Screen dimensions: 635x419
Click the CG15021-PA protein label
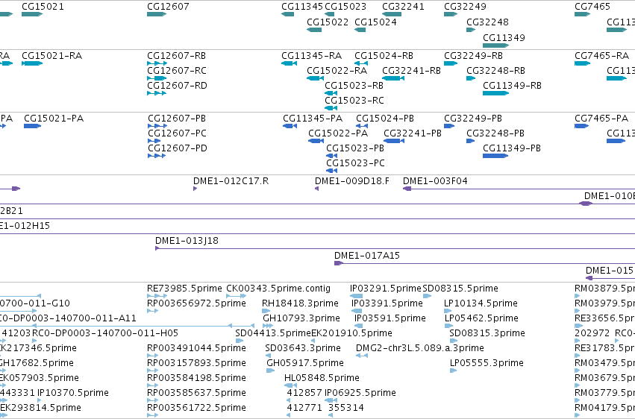[x=54, y=119]
